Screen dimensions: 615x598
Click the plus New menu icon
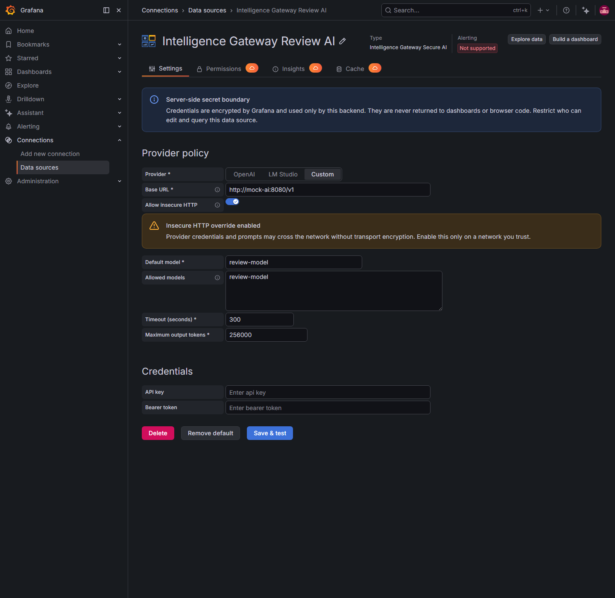(543, 10)
